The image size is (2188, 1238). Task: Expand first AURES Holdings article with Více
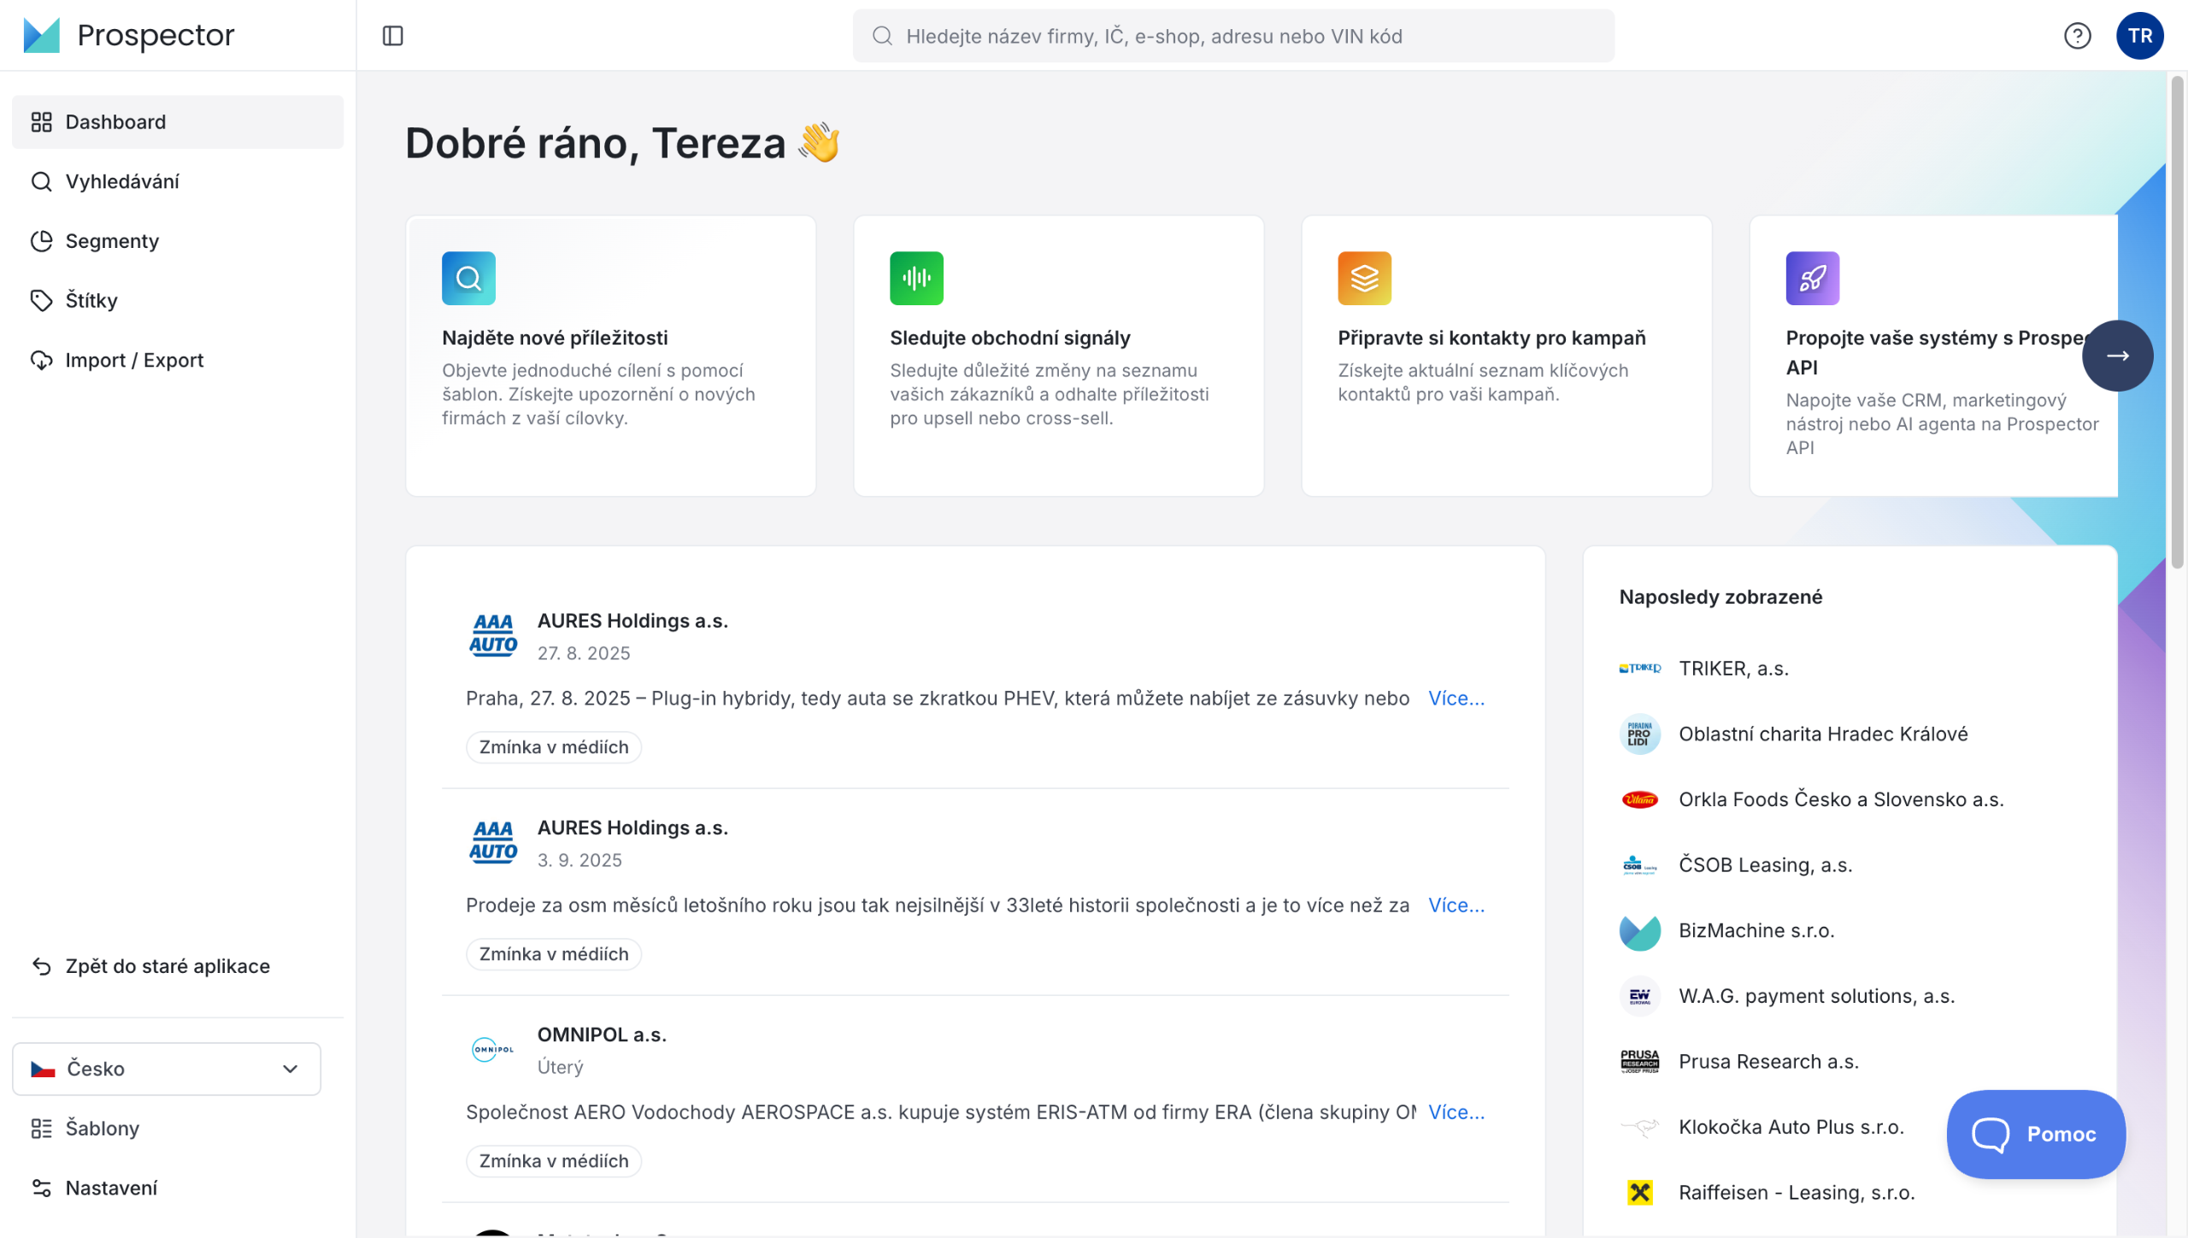[x=1456, y=699]
